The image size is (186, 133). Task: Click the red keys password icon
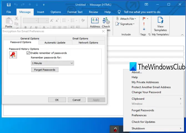(13, 55)
